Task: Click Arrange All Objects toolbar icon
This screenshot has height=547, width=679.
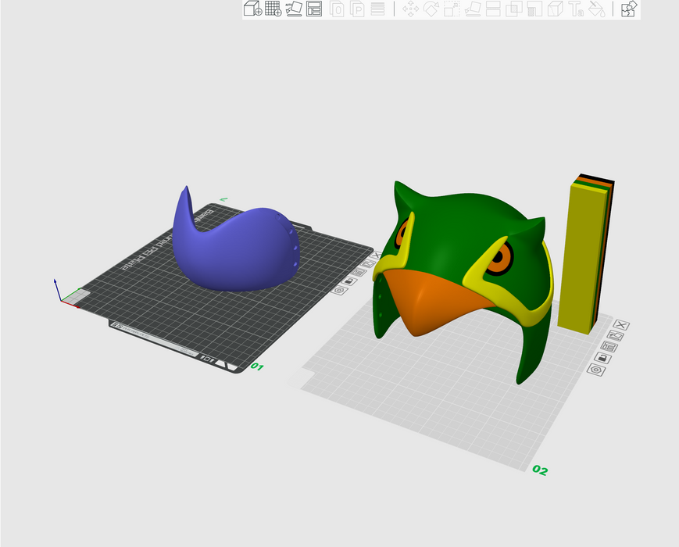Action: 314,9
